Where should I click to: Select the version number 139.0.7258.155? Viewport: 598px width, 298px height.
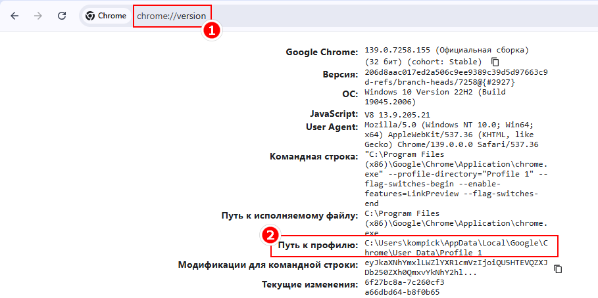click(x=398, y=51)
